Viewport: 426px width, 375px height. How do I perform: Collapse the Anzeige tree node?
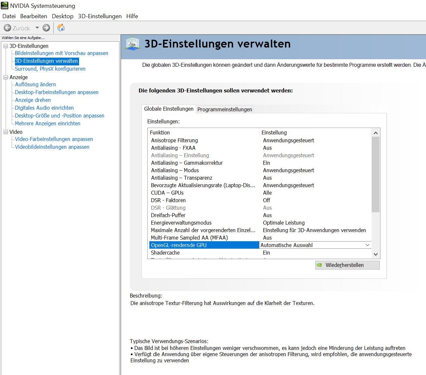(6, 77)
